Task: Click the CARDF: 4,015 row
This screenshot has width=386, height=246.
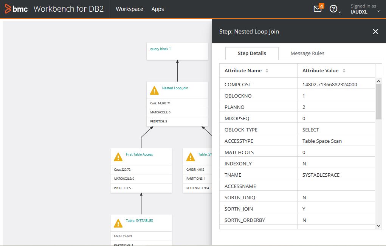Action: pos(197,170)
